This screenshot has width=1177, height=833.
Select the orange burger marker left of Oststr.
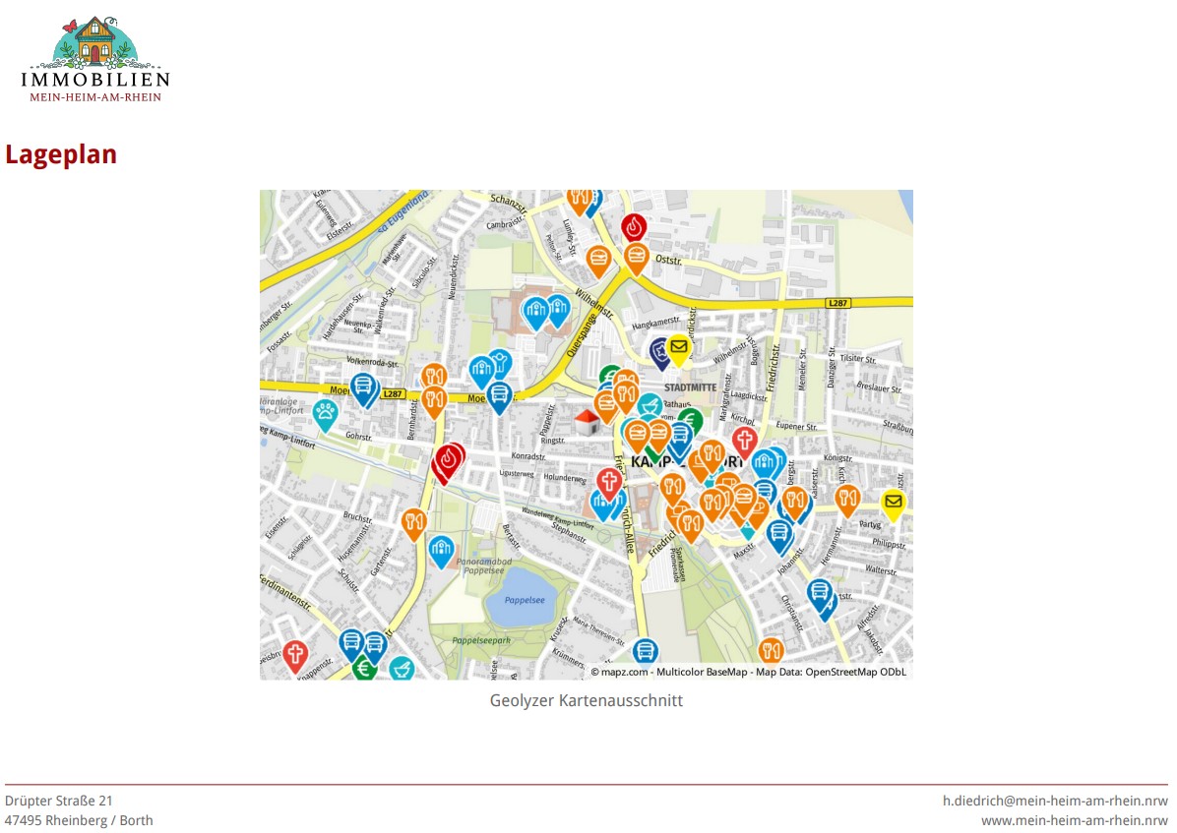598,260
